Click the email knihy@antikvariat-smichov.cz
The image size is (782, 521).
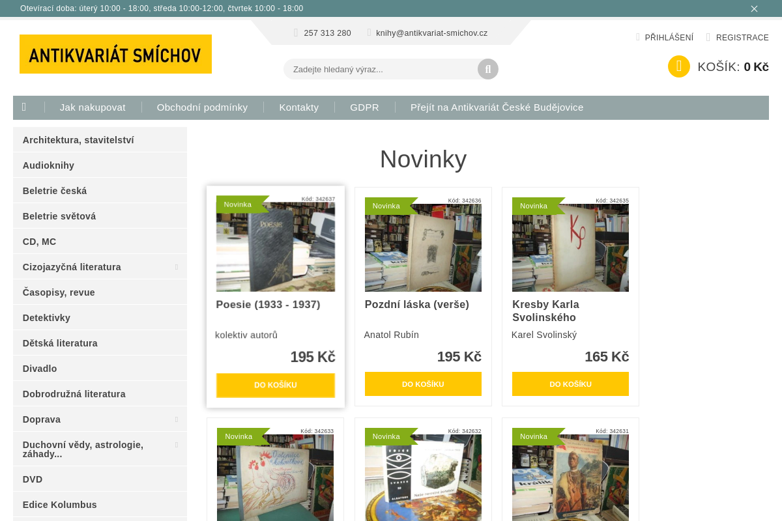point(431,33)
